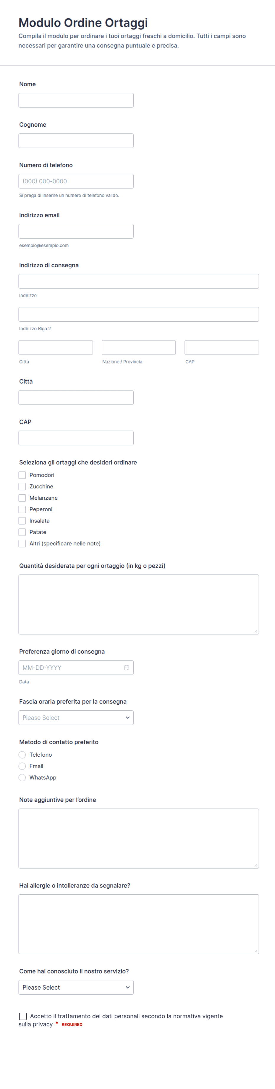The image size is (275, 1089).
Task: Choose Telefono as contact method
Action: (x=22, y=755)
